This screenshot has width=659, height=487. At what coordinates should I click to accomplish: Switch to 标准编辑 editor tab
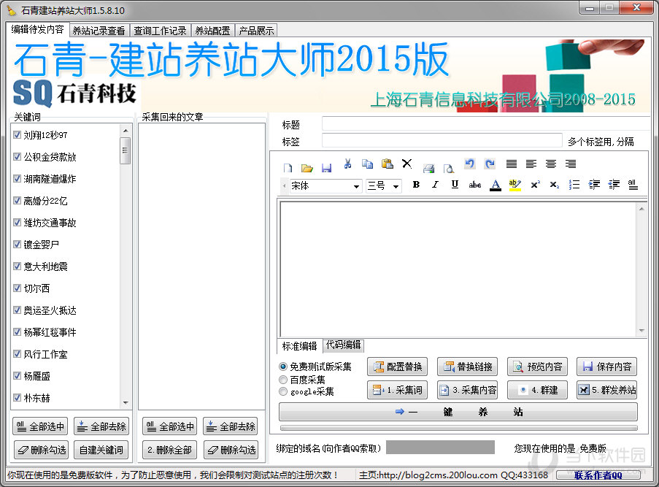click(299, 346)
